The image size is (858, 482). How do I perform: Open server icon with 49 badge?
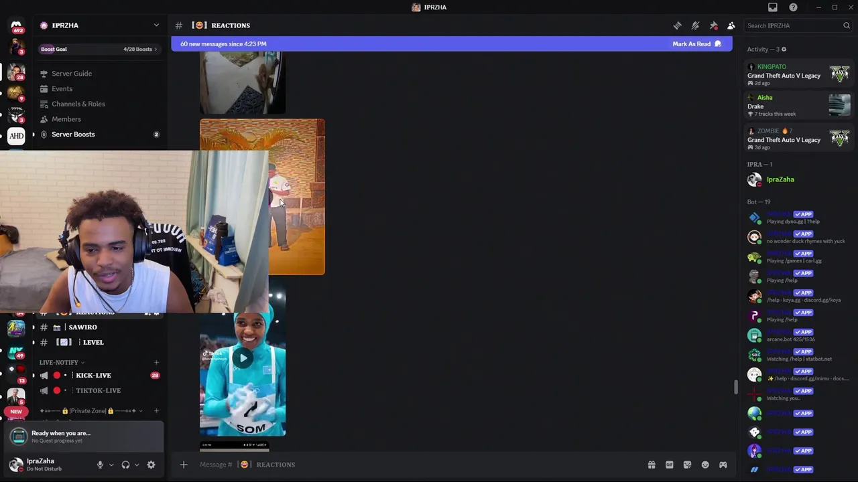tap(16, 351)
